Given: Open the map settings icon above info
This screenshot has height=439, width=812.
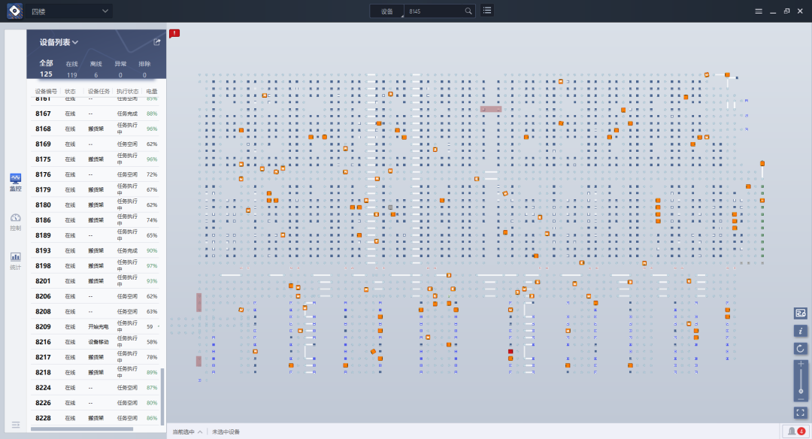Looking at the screenshot, I should [801, 313].
